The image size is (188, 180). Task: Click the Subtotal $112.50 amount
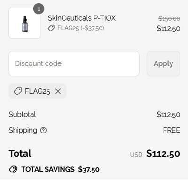click(x=168, y=114)
